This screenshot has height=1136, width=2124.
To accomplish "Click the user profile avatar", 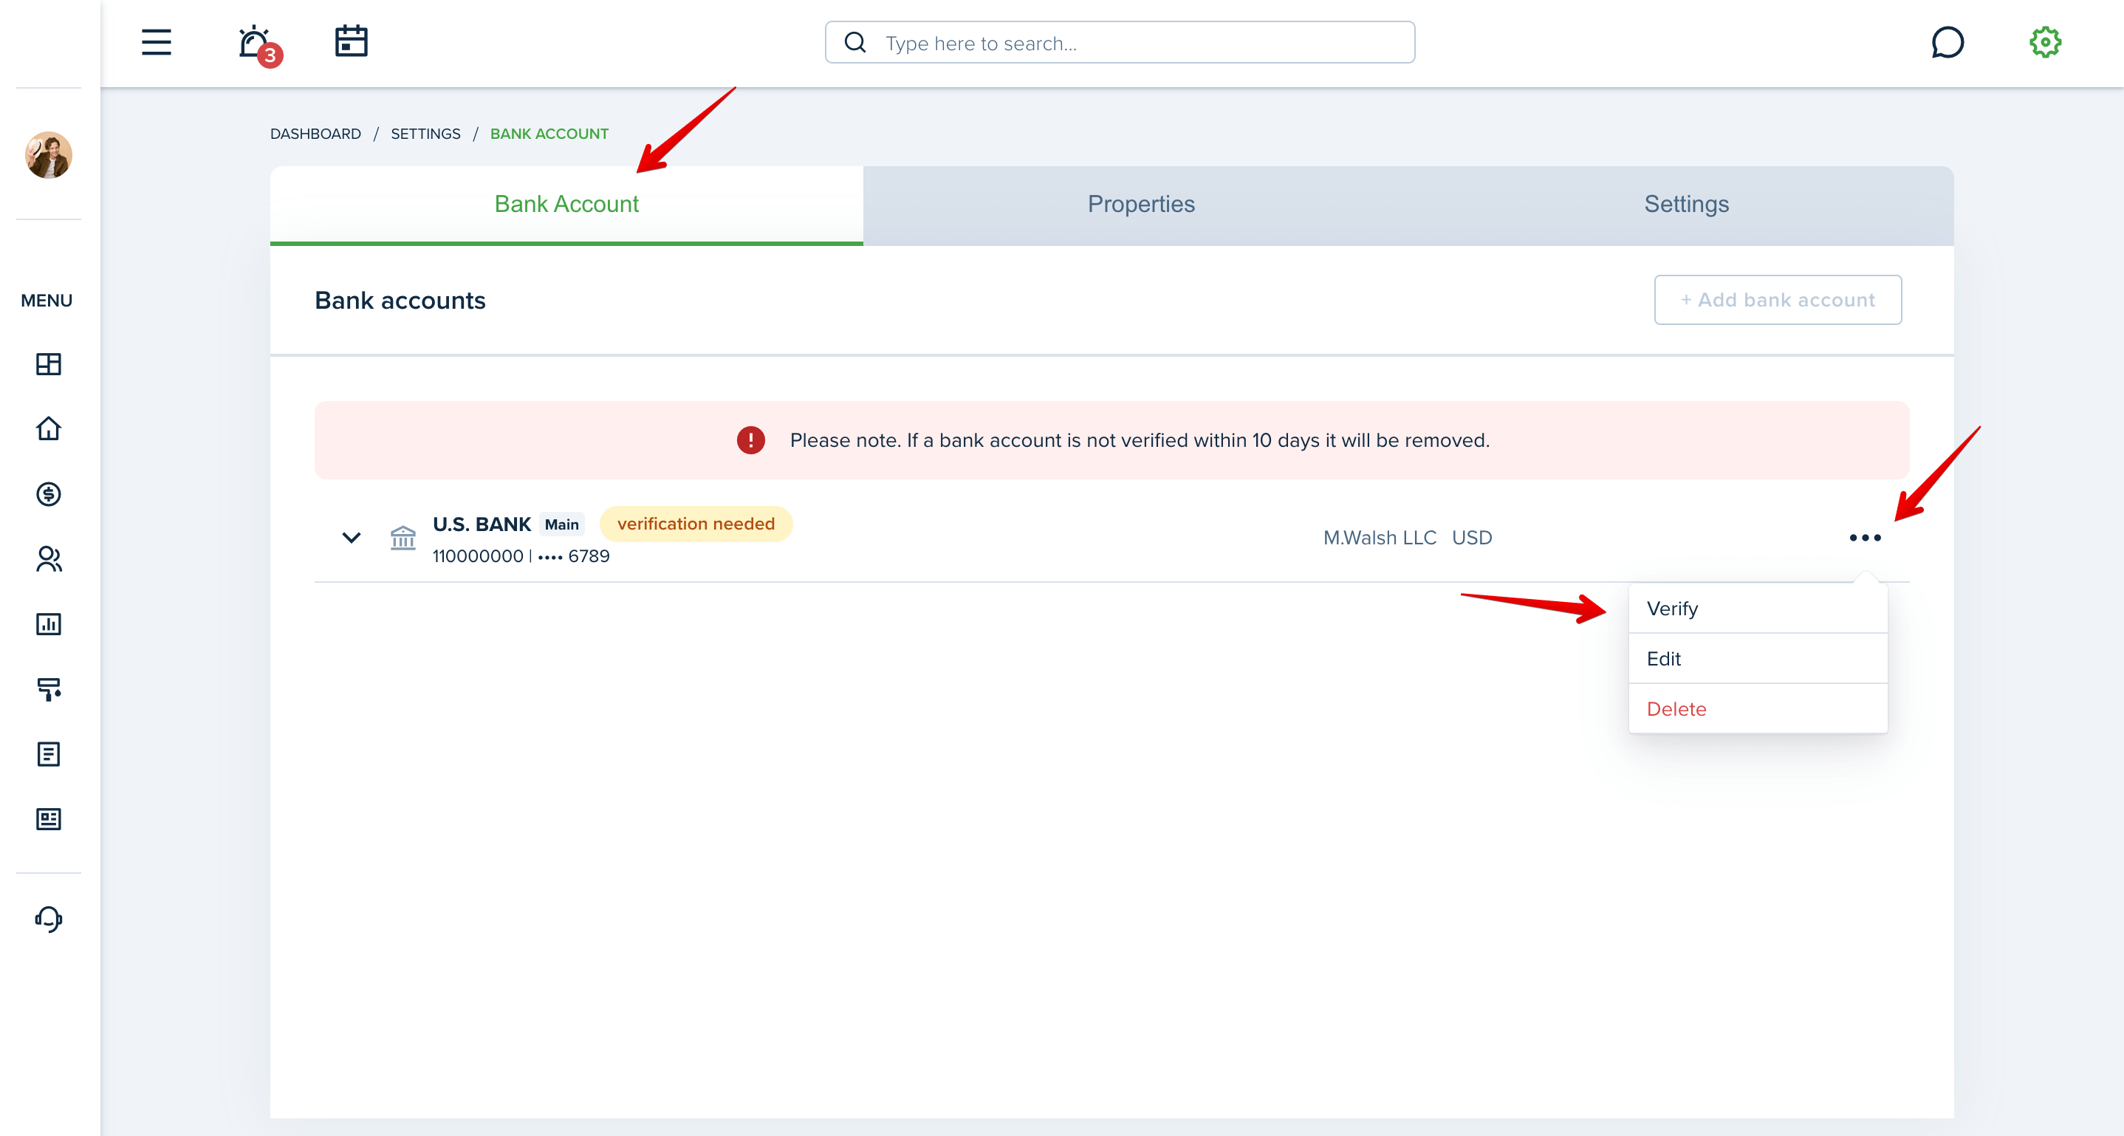I will point(49,154).
